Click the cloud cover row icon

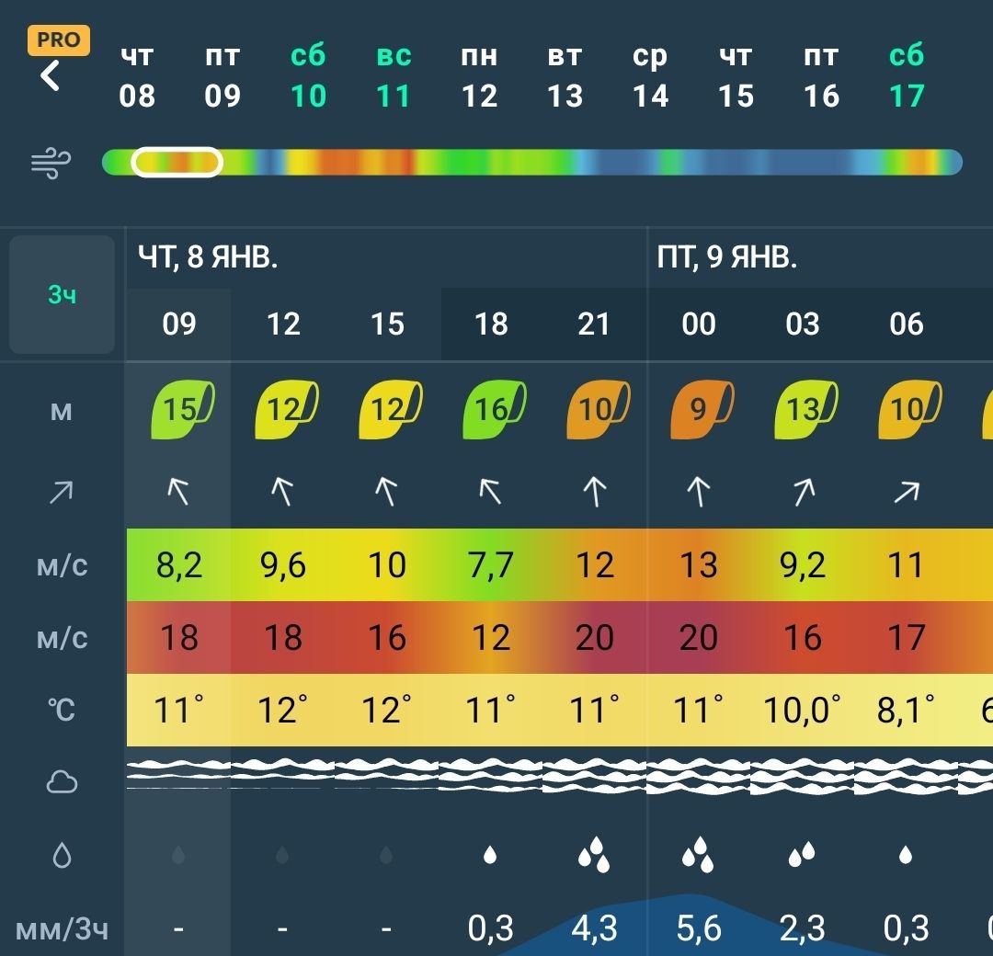tap(62, 782)
